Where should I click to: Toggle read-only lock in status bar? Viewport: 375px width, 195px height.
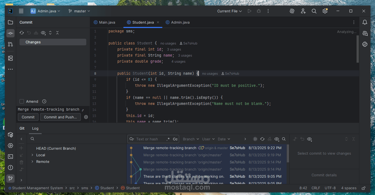(363, 188)
